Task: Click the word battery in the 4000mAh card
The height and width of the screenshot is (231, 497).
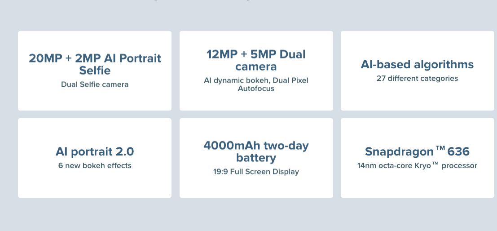Action: click(x=256, y=158)
